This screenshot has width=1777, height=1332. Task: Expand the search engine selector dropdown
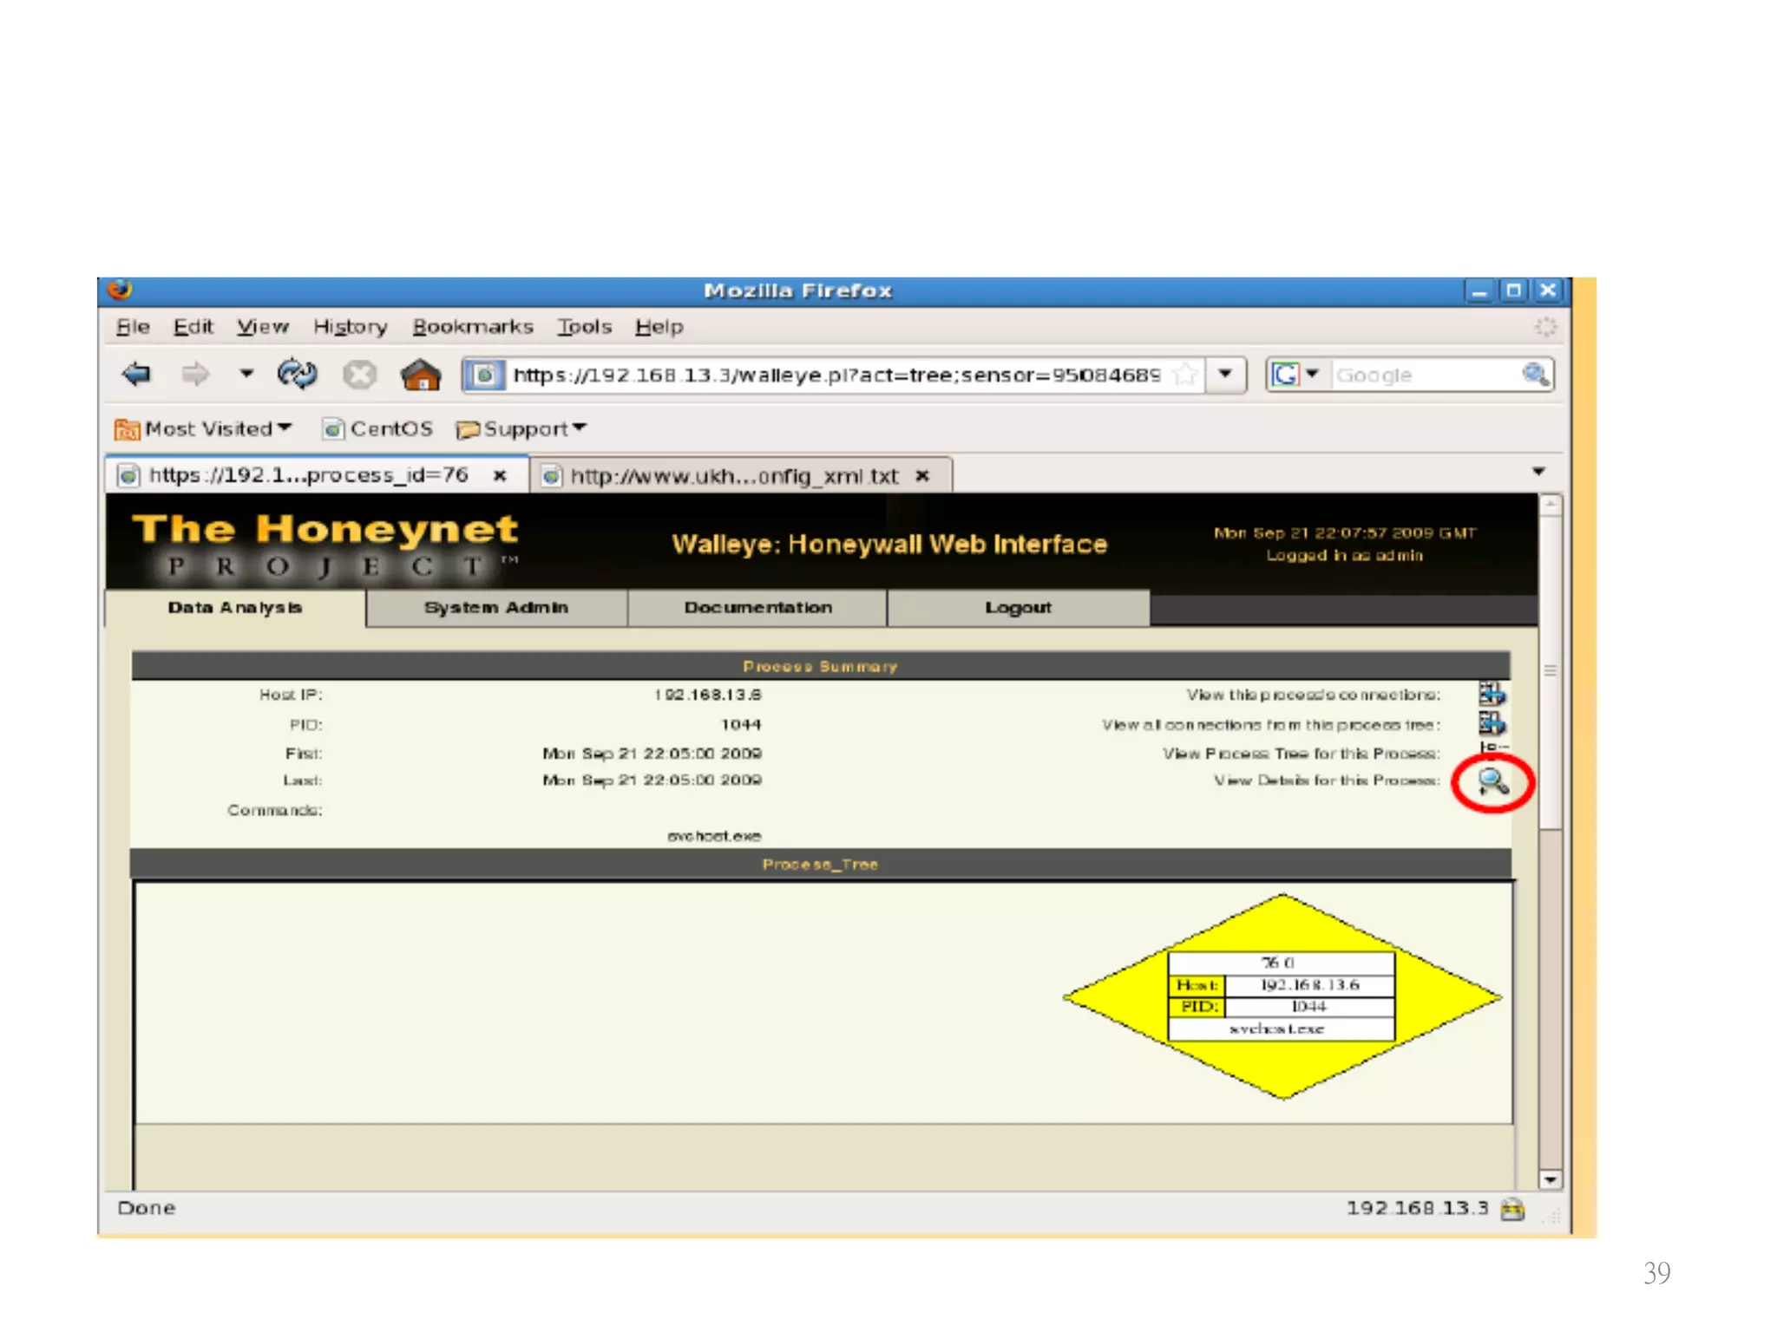click(x=1312, y=375)
